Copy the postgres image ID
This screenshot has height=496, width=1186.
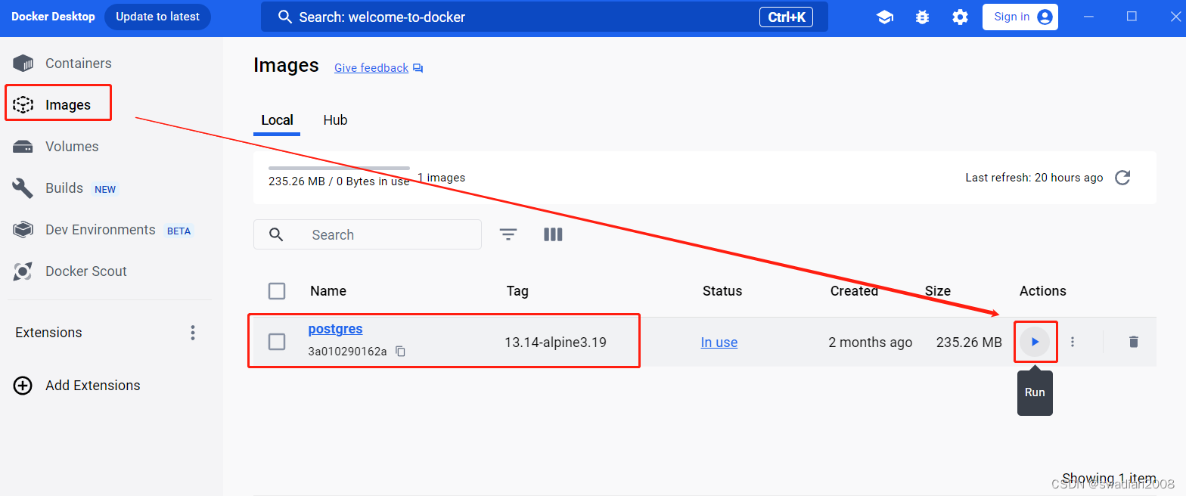pyautogui.click(x=401, y=352)
